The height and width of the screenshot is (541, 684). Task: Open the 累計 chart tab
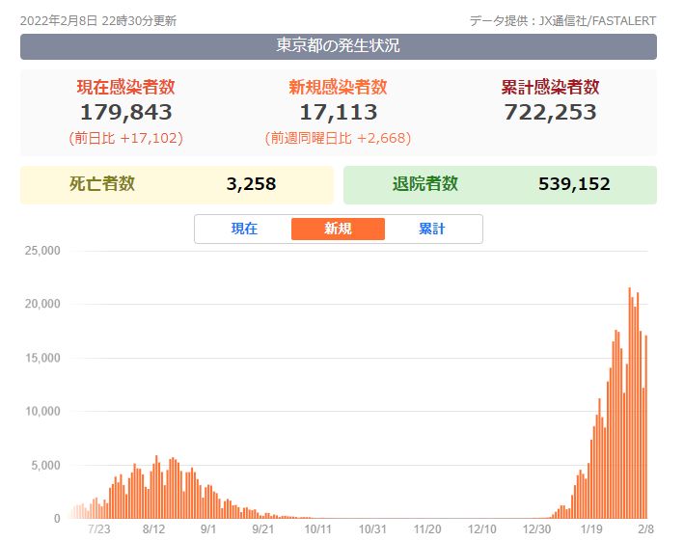point(431,229)
